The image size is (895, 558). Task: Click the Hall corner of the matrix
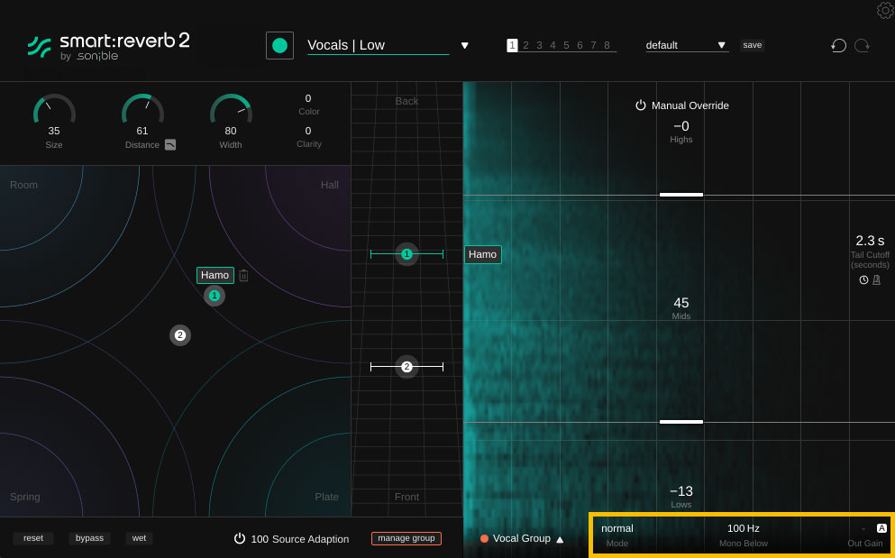coord(329,185)
